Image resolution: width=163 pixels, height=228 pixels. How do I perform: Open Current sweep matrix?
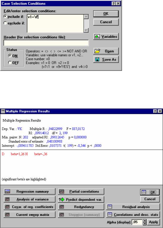[x=30, y=215]
